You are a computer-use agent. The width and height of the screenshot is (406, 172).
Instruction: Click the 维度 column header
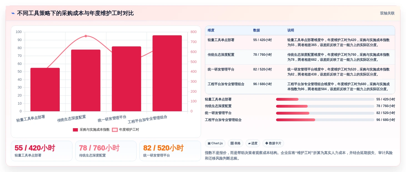[211, 30]
